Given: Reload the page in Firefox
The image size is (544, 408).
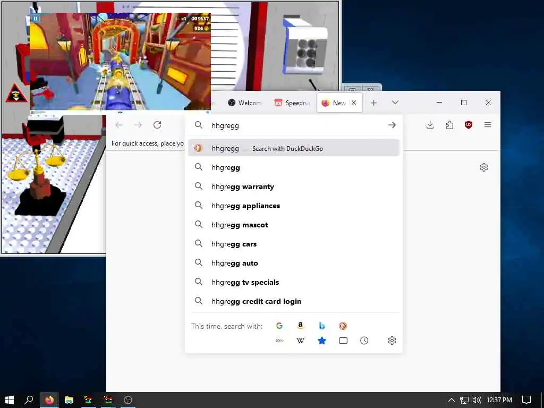Looking at the screenshot, I should pos(157,125).
